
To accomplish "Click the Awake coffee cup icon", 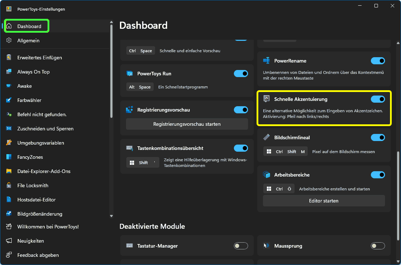I will (9, 86).
